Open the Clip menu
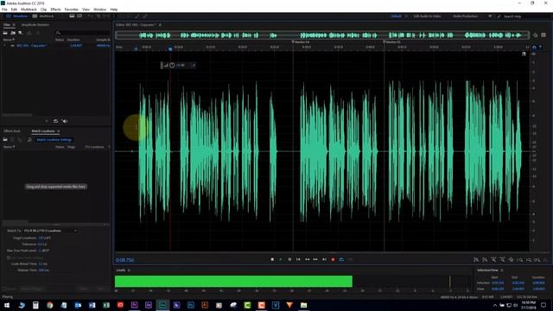This screenshot has width=553, height=311. 44,10
